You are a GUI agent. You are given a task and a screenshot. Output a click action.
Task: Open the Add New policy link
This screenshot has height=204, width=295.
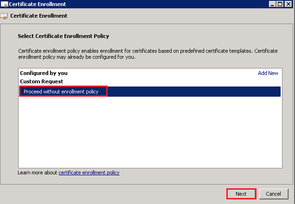click(268, 73)
